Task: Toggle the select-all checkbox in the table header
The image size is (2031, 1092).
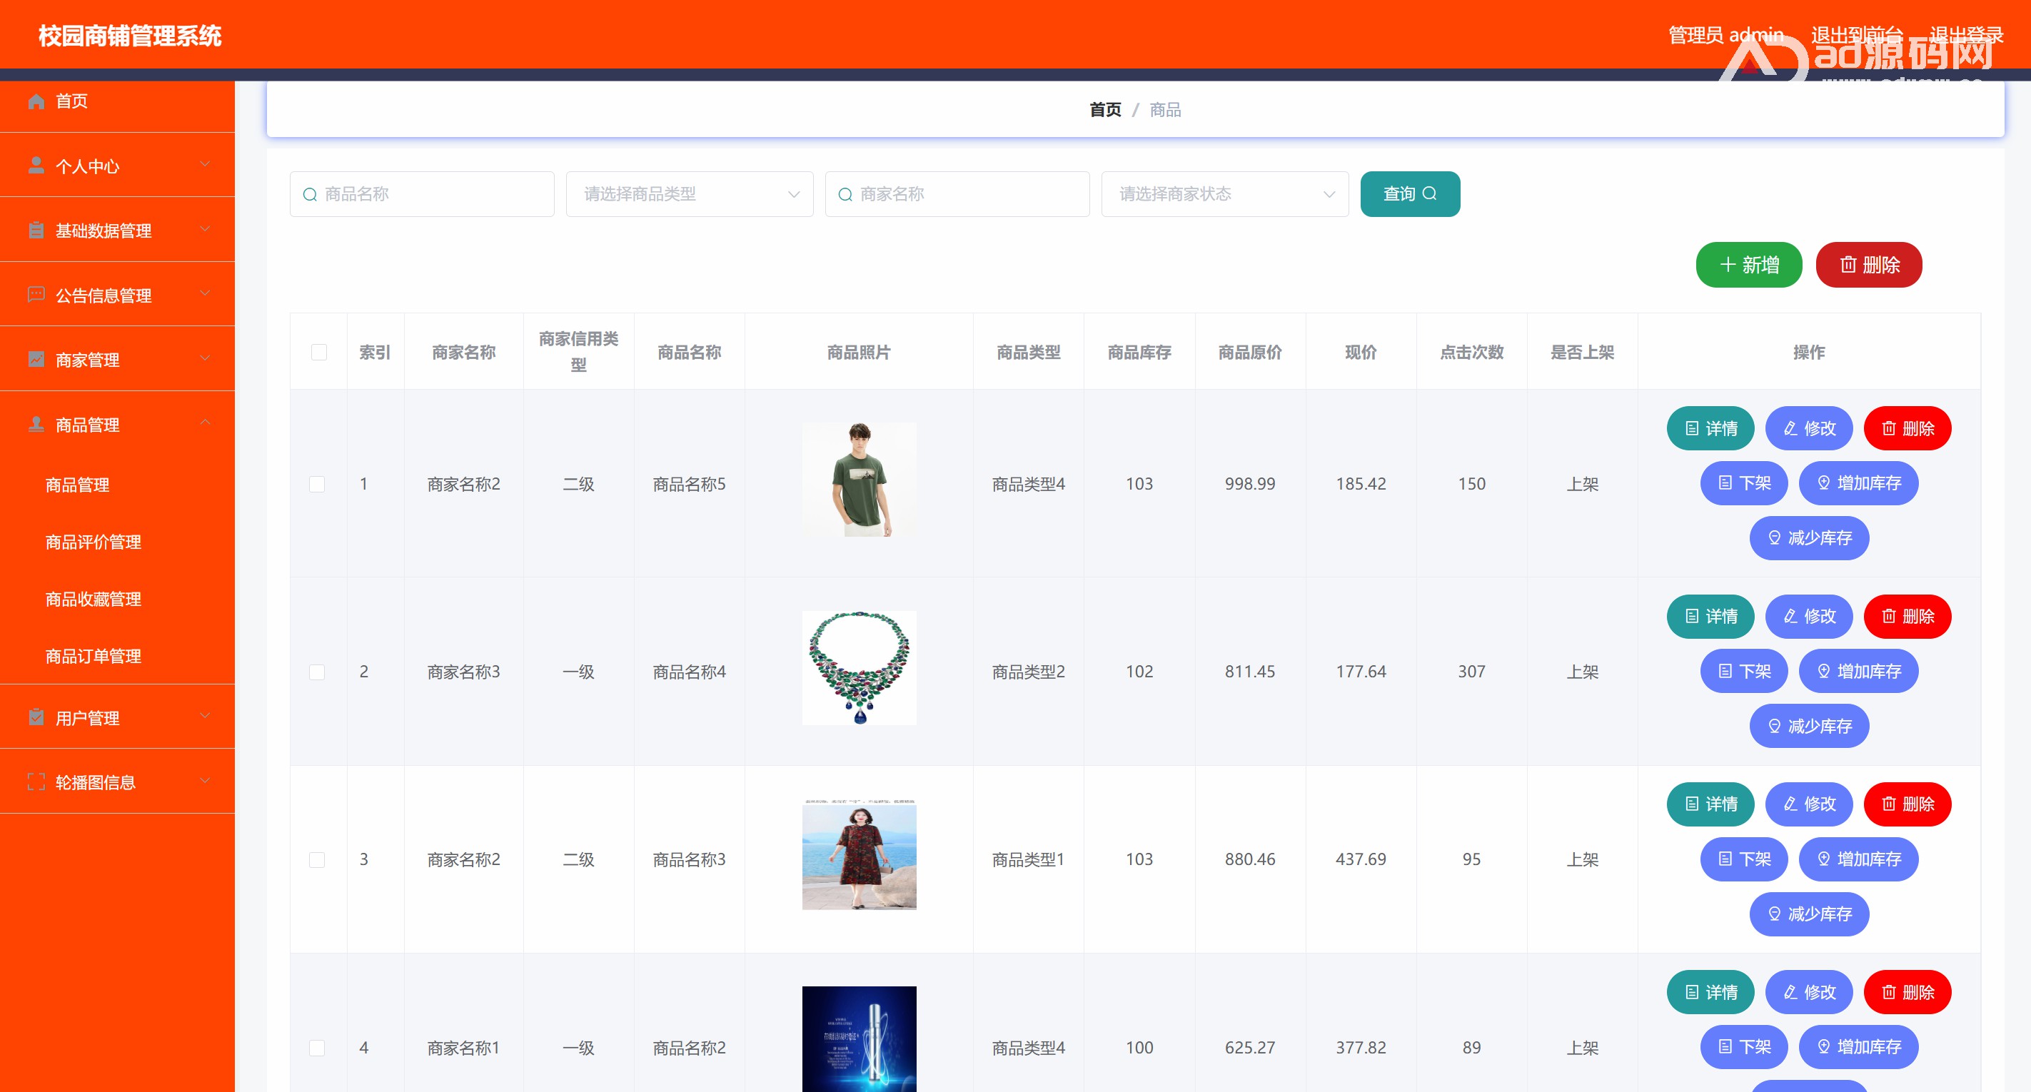Action: [318, 352]
